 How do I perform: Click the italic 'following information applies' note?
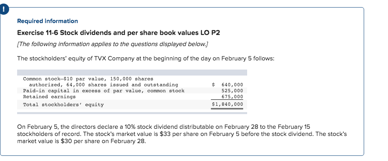tap(113, 44)
